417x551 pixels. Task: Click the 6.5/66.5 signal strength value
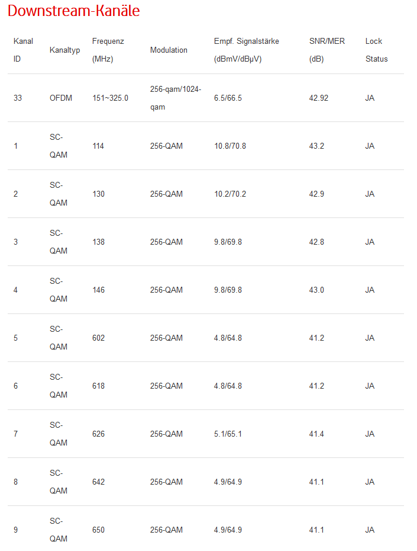228,98
